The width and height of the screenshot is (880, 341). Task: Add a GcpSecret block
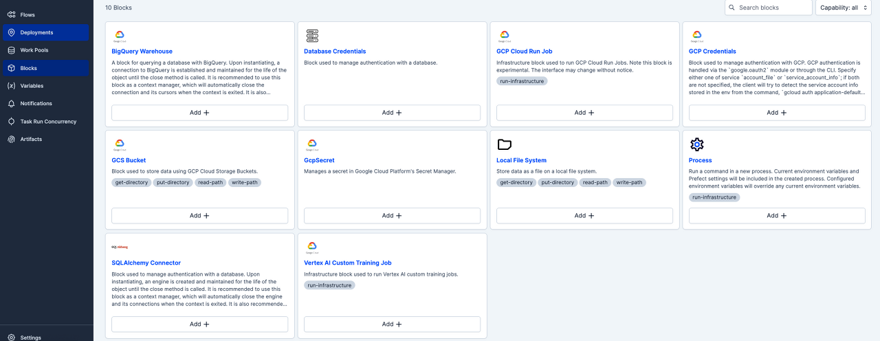[x=392, y=216]
